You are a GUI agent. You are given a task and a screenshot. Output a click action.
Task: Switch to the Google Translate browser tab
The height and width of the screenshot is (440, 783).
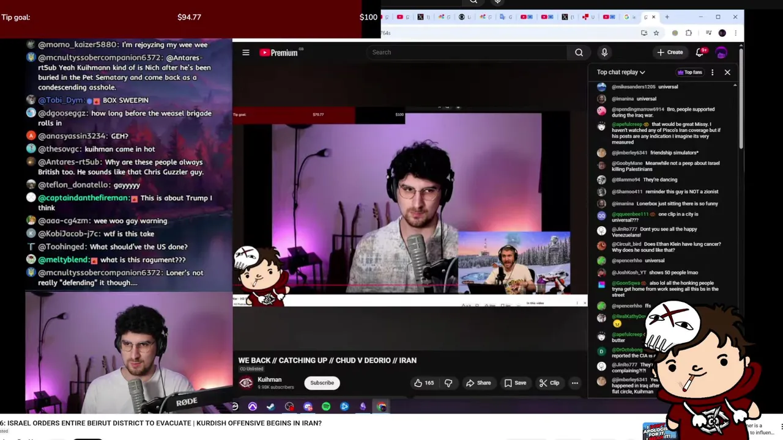point(505,17)
